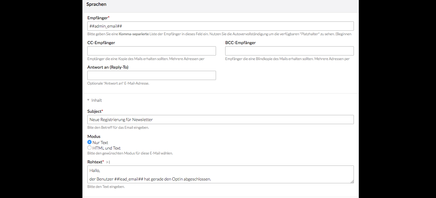Click the skip-arrow icon beside the Rohtext label
The width and height of the screenshot is (436, 198).
(108, 162)
